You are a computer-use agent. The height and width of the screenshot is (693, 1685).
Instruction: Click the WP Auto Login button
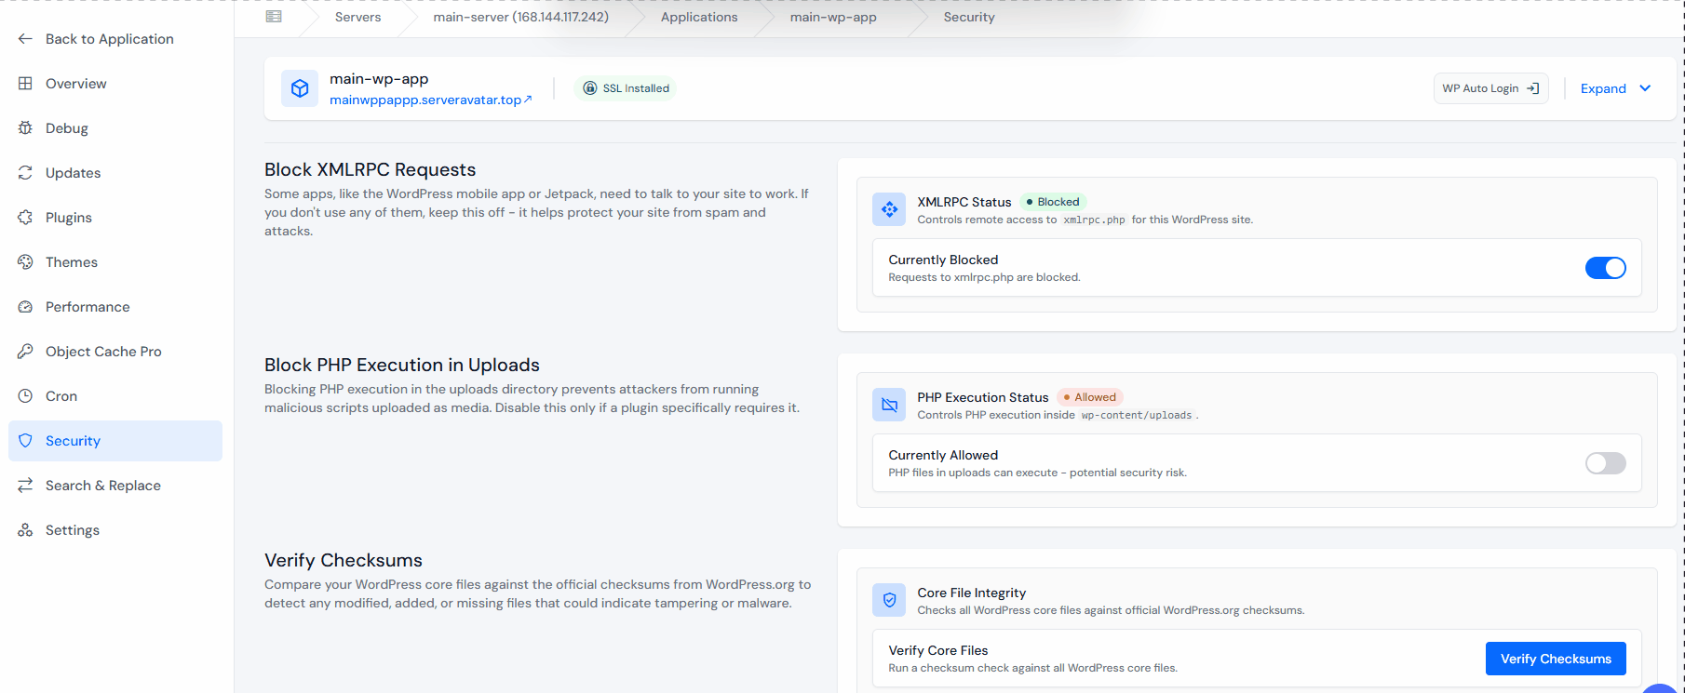1490,88
